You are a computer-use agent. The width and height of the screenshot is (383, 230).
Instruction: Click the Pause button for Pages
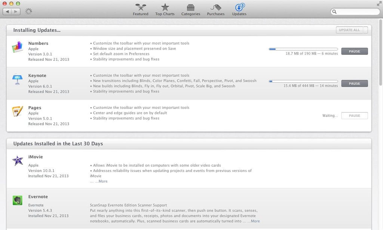point(355,116)
